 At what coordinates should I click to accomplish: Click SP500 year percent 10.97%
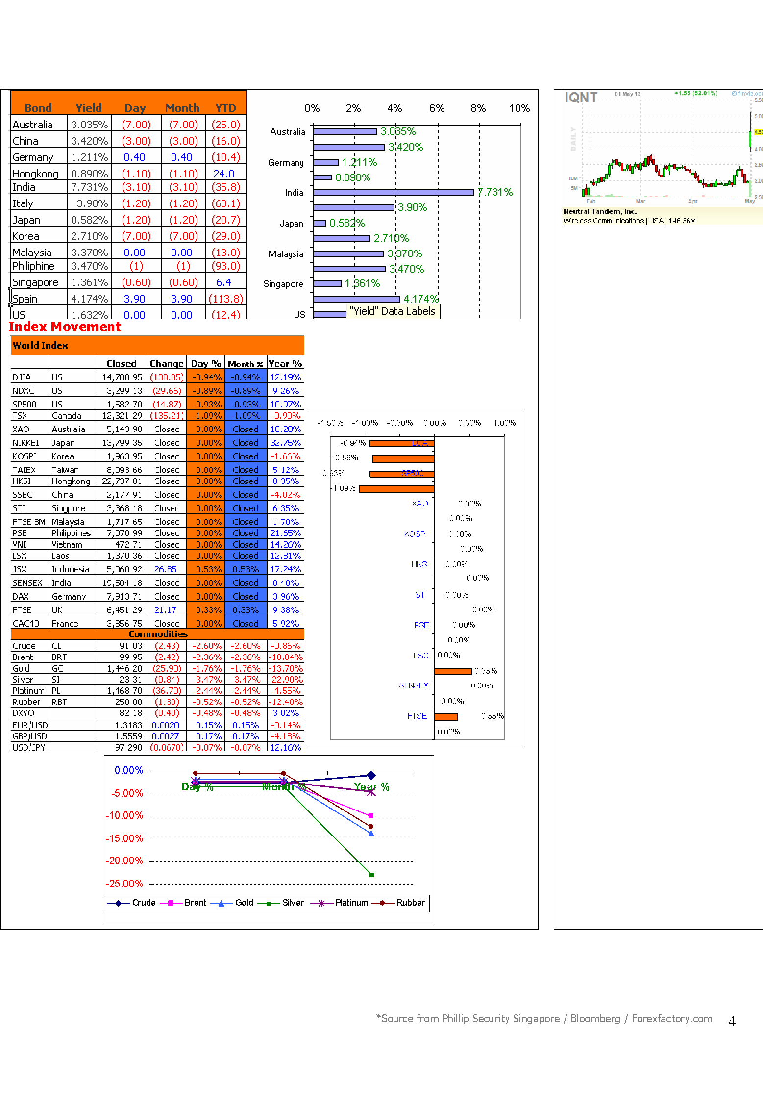286,405
